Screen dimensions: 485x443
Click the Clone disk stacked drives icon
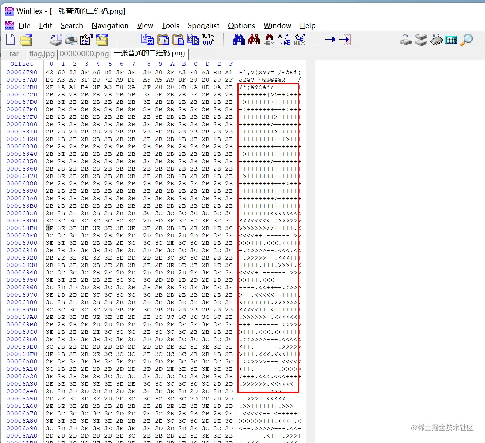(421, 40)
